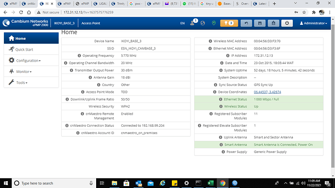Click the Windows taskbar search box
This screenshot has height=188, width=335.
(x=54, y=183)
